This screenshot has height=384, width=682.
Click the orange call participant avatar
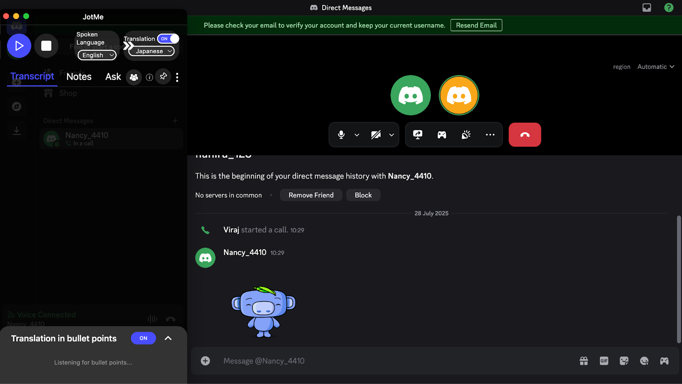pyautogui.click(x=459, y=95)
